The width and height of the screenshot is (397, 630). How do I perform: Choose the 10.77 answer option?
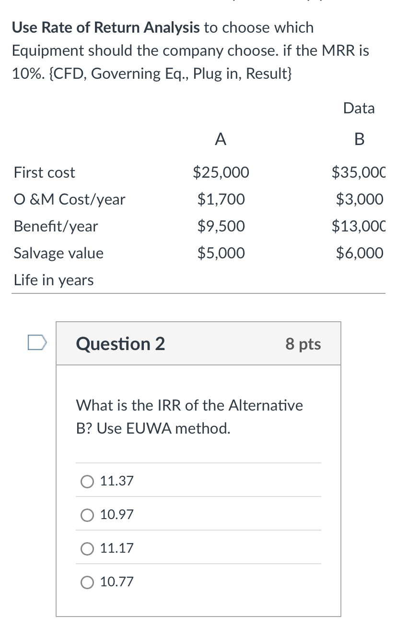pos(87,582)
